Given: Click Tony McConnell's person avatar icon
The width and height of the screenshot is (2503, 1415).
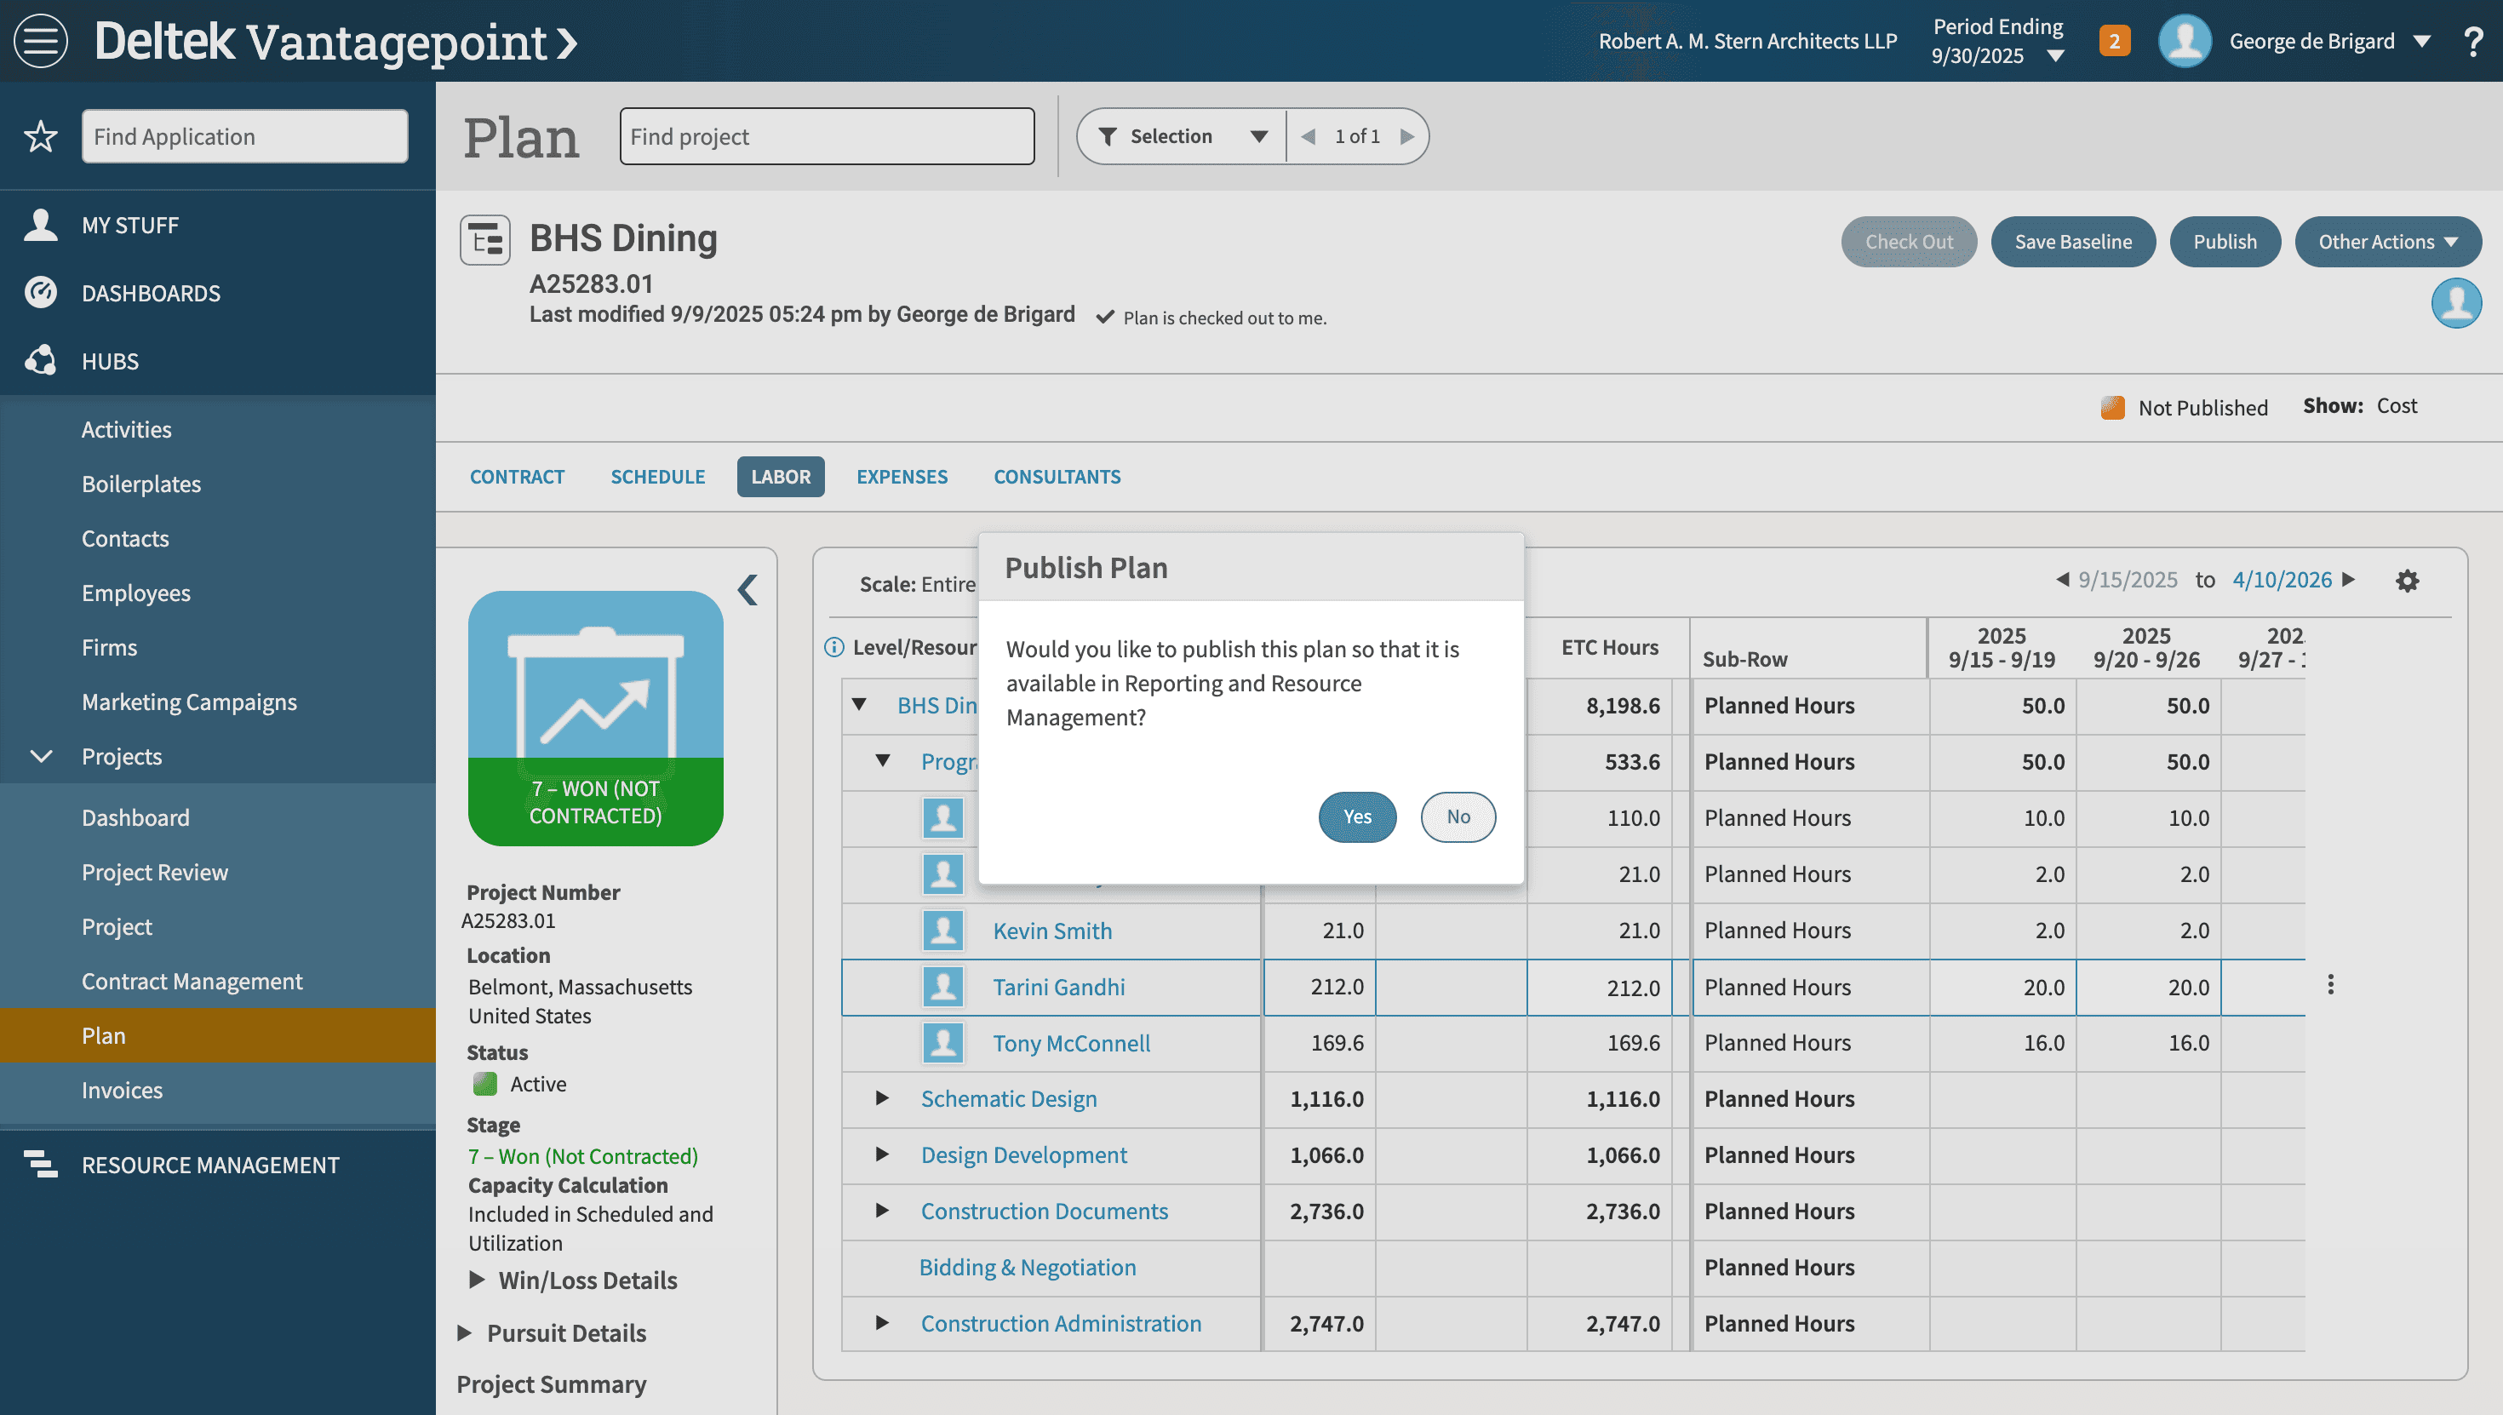Looking at the screenshot, I should point(942,1043).
